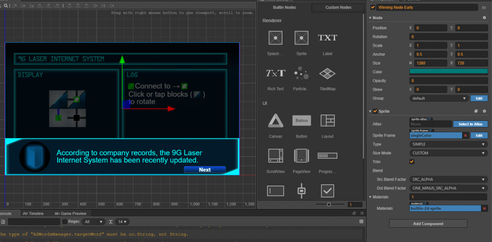Click the distribute right edges icon
Screen dimensions: 492x242
click(x=111, y=6)
